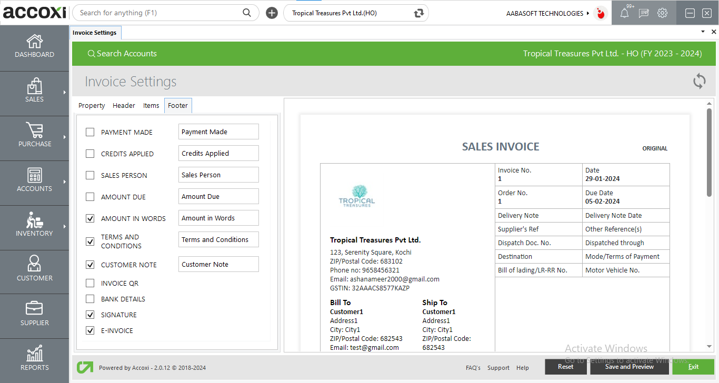Image resolution: width=719 pixels, height=383 pixels.
Task: Open the Aabasoft Technologies user dropdown
Action: pyautogui.click(x=548, y=13)
